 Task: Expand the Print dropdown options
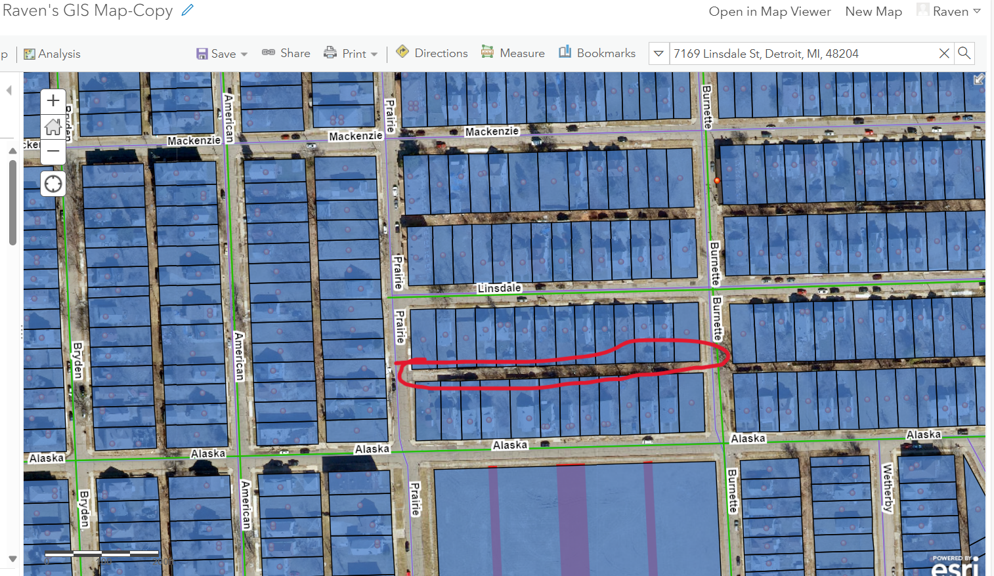coord(374,54)
